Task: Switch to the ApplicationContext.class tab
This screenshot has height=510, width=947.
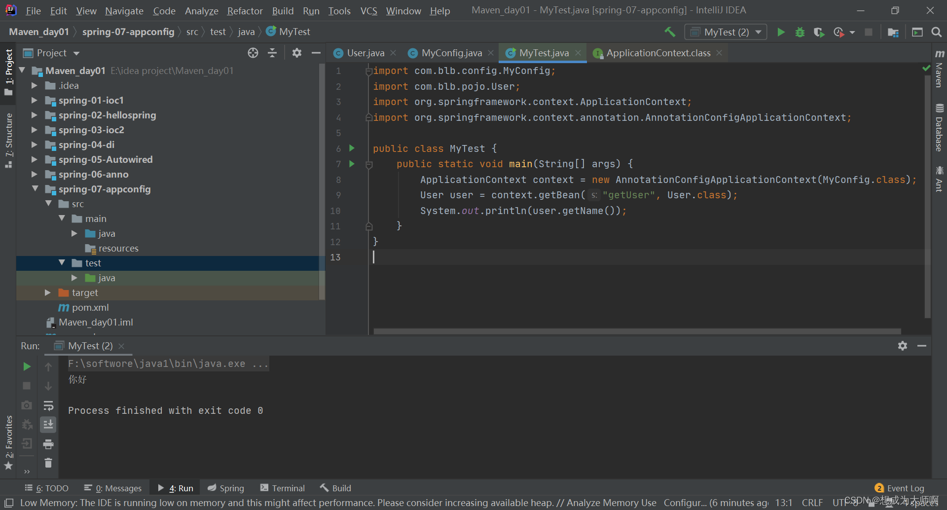Action: tap(658, 53)
